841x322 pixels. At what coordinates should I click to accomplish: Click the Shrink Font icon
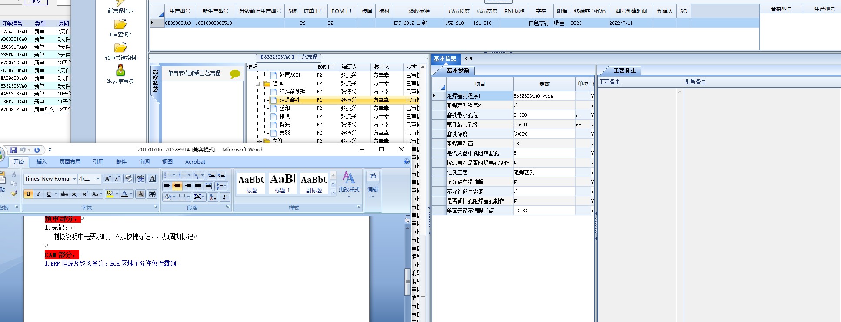click(x=117, y=178)
